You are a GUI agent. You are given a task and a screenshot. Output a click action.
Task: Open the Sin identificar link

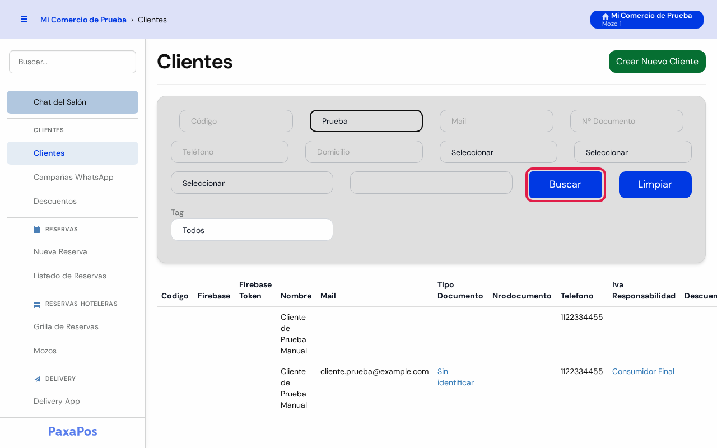coord(455,377)
